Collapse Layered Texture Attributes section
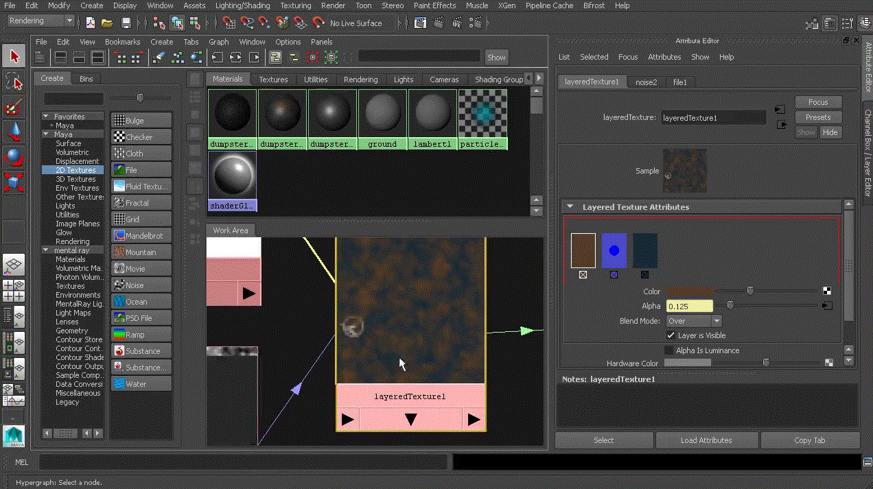This screenshot has width=873, height=489. 570,206
